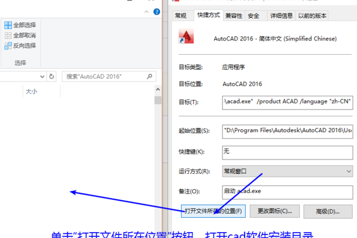The image size is (357, 238).
Task: Click the AutoCAD 2016 shortcut name field
Action: tap(275, 39)
